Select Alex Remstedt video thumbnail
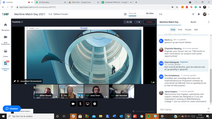This screenshot has height=119, width=212. click(x=122, y=91)
